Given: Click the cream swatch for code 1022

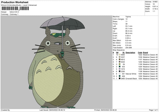Looking at the screenshot, I should coord(120,55).
